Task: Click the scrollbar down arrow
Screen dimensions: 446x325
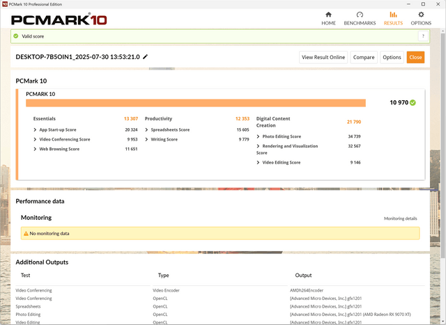Action: coord(443,322)
